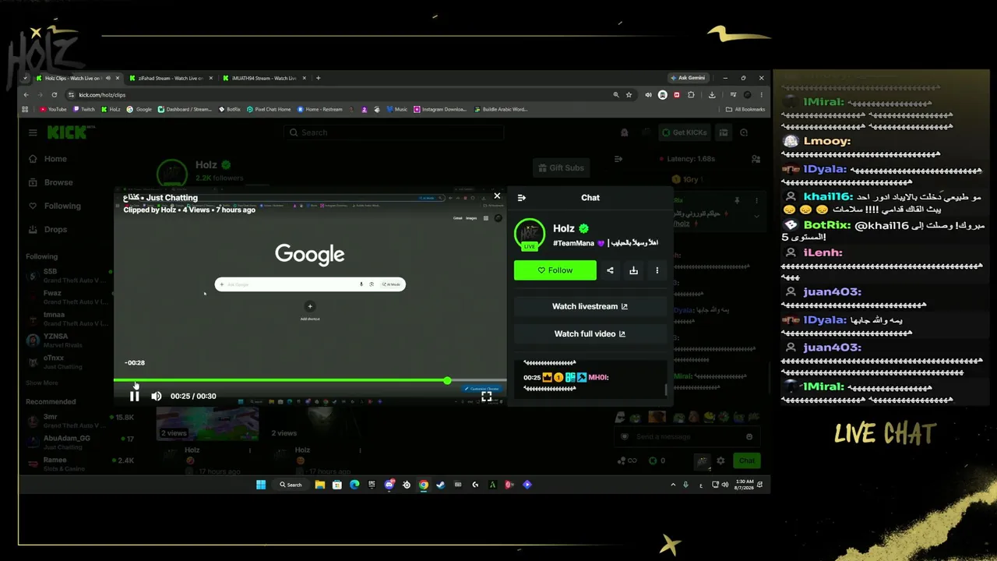Switch to the iMUATH94 Stream browser tab
The height and width of the screenshot is (561, 997).
(264, 78)
